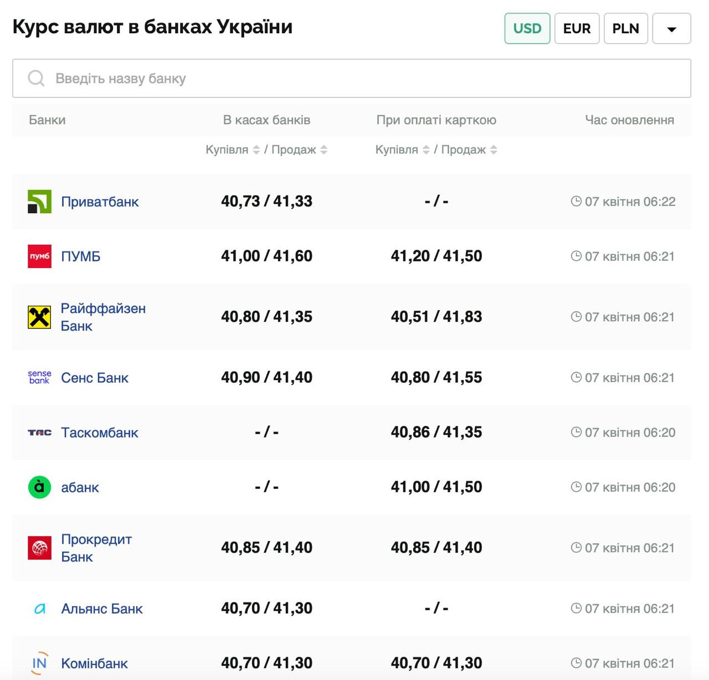
Task: Click the red ПУМБ logo icon
Action: 39,256
